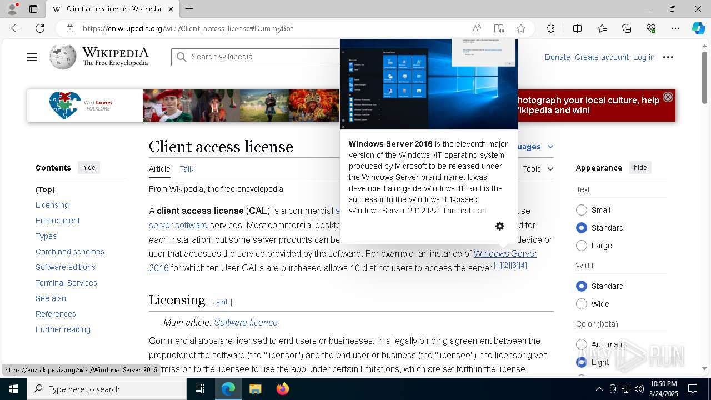
Task: Close the Client access license tab
Action: [171, 9]
